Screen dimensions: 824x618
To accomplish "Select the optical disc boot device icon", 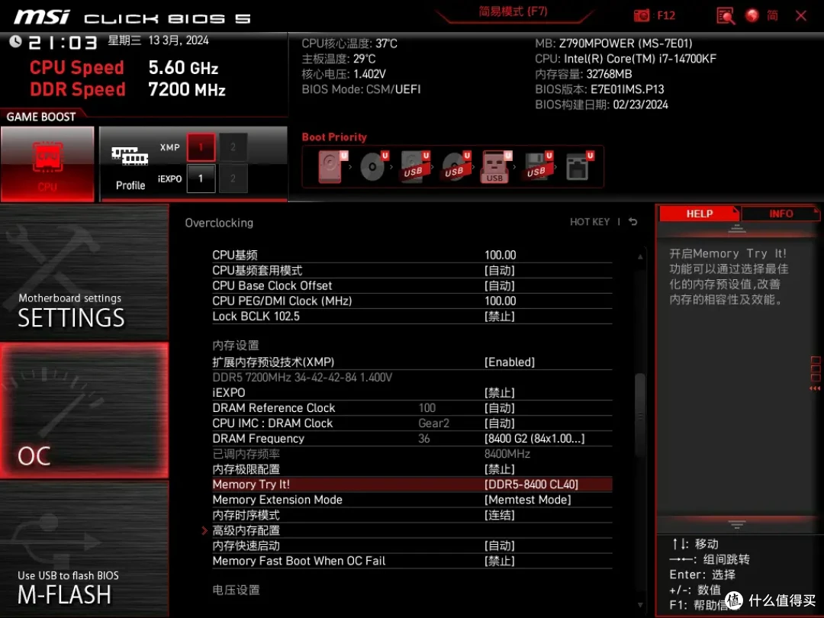I will click(x=373, y=166).
